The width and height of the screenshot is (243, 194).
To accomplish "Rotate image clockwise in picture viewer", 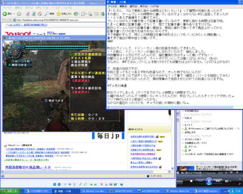I will (91, 184).
